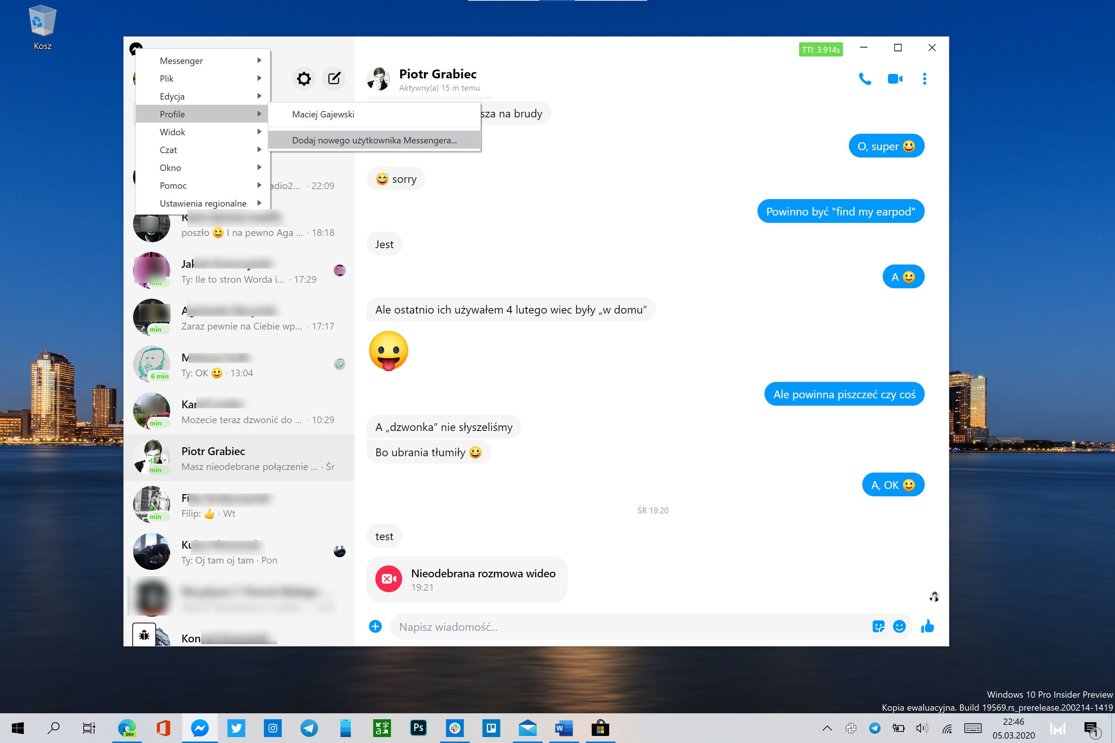Open Word from the taskbar

pyautogui.click(x=564, y=728)
